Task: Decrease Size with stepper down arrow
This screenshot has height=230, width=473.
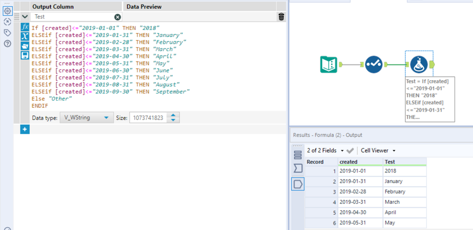Action: (173, 120)
